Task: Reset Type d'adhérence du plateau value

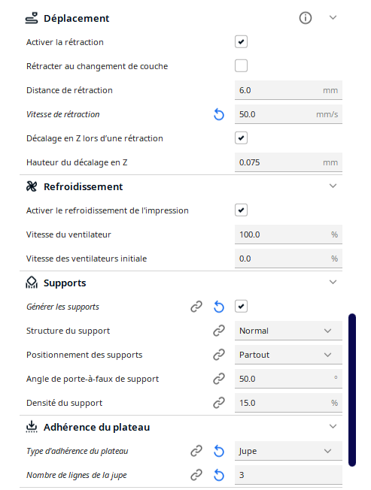Action: (219, 451)
